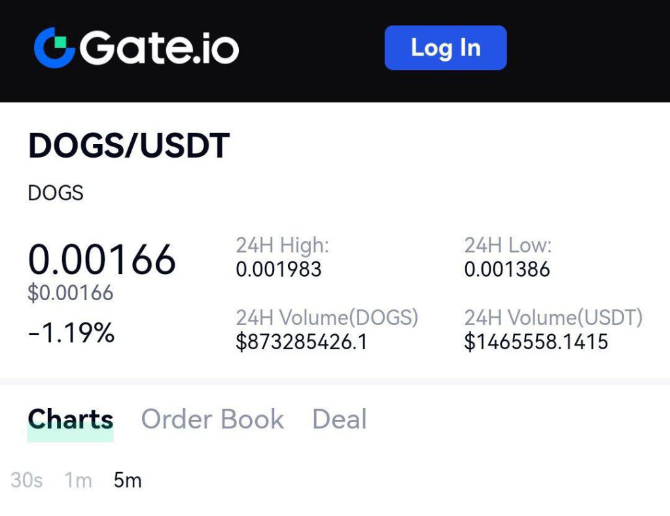Click the DOGS/USDT pair heading
Screen dimensions: 670x516
coord(129,146)
